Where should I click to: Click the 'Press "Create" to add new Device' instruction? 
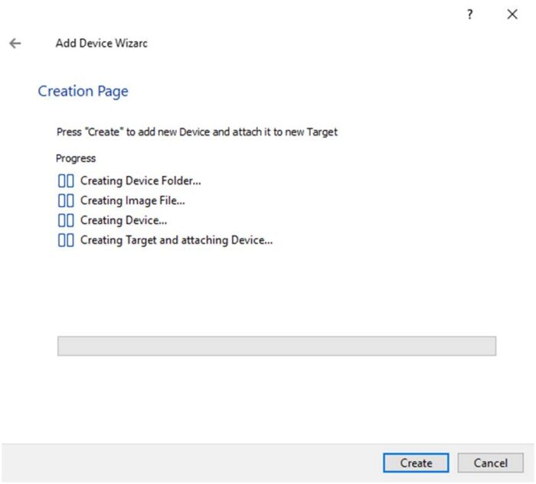[197, 132]
